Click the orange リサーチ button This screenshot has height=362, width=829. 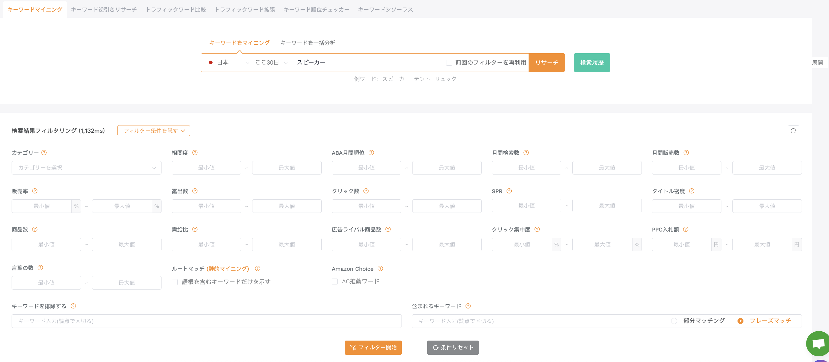pyautogui.click(x=546, y=63)
